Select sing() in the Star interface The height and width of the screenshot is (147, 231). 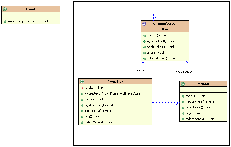tap(155, 53)
